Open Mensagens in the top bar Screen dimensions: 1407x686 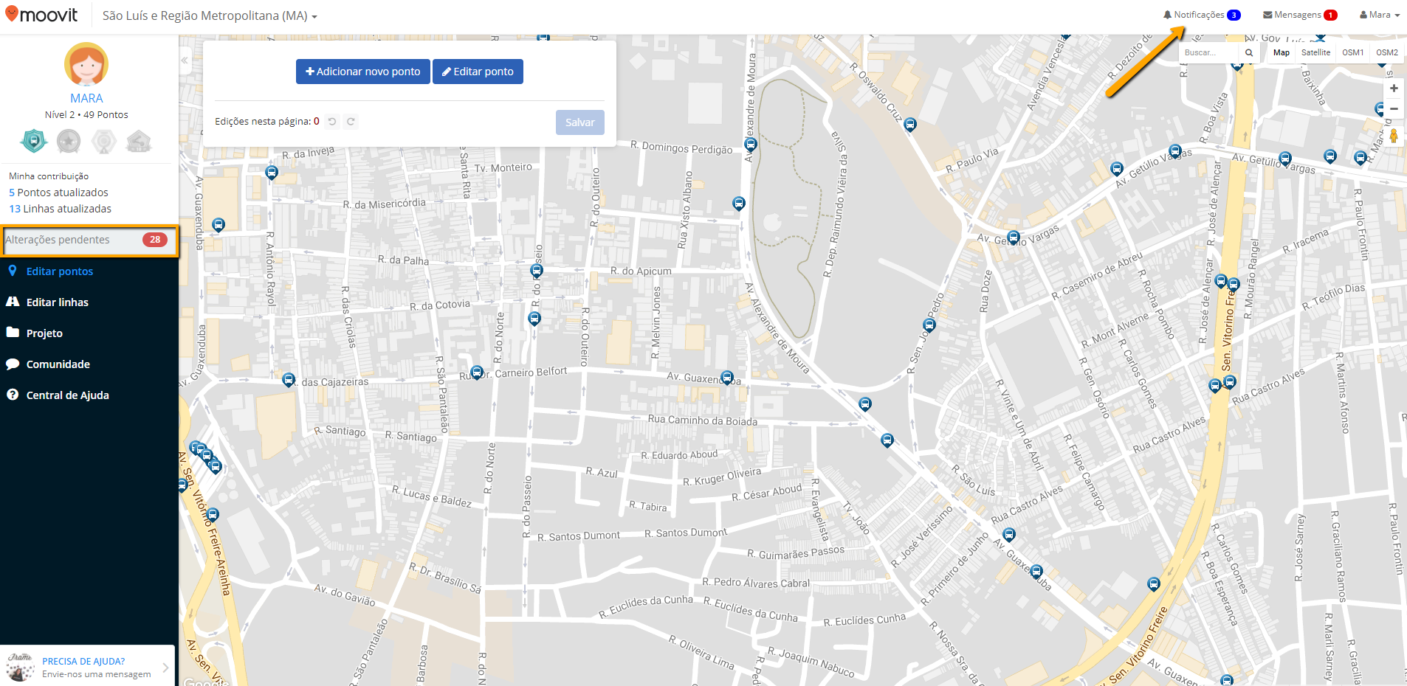click(x=1300, y=15)
